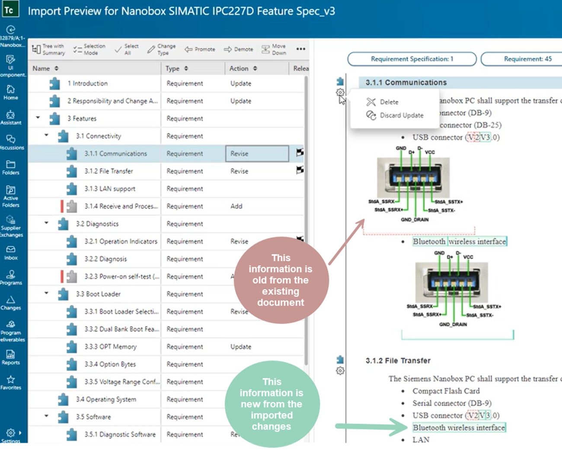Open Folders in the sidebar
562x451 pixels.
click(11, 167)
